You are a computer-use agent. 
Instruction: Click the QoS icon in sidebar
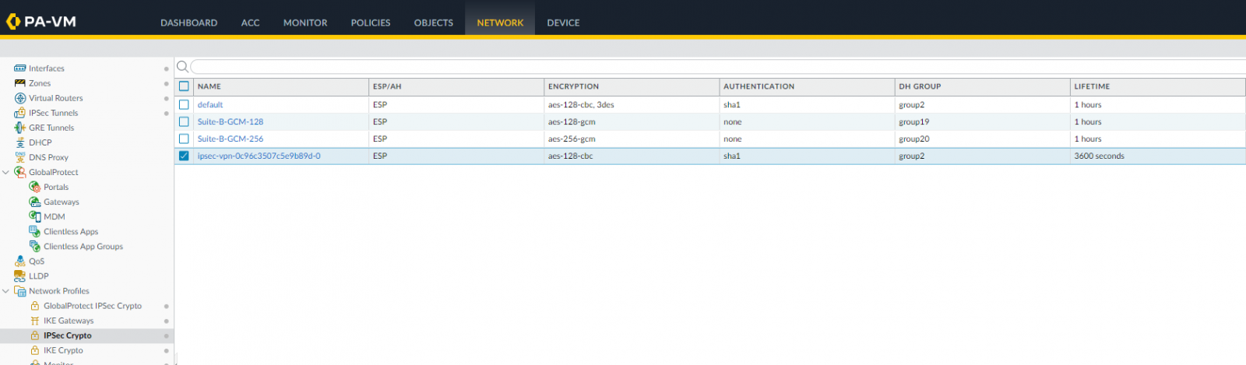(20, 261)
